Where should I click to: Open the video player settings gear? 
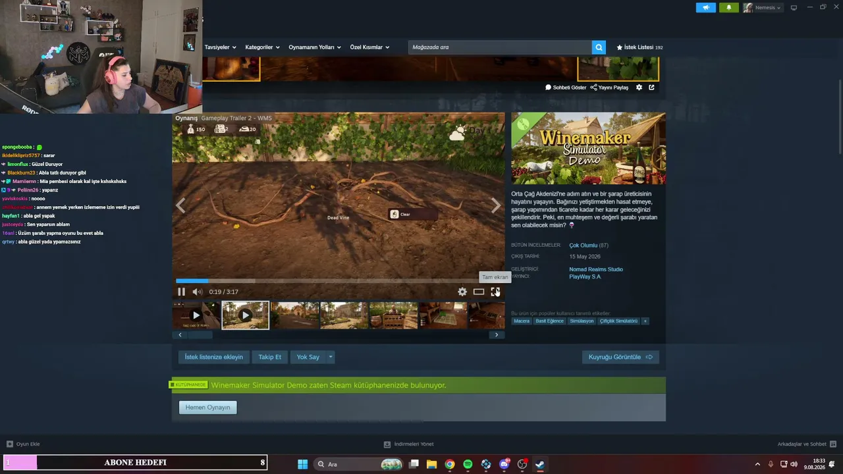click(462, 292)
